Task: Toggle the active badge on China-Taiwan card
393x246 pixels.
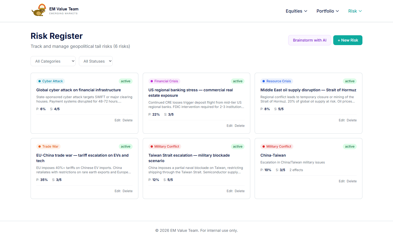Action: click(350, 146)
